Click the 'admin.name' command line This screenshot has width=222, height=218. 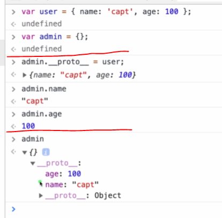click(x=44, y=89)
